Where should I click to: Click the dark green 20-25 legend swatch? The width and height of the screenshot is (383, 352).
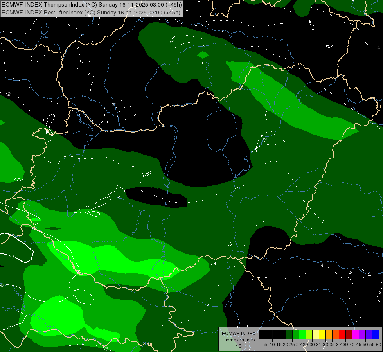tap(289, 335)
